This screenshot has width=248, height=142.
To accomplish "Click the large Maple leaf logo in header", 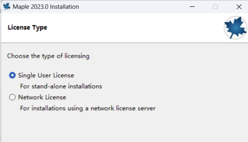I will 235,28.
